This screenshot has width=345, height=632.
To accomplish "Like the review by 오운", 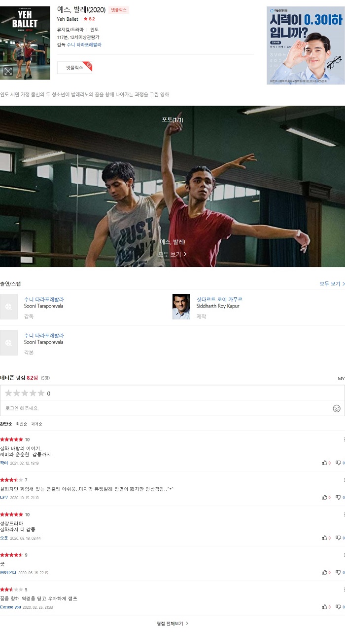I will [x=326, y=538].
